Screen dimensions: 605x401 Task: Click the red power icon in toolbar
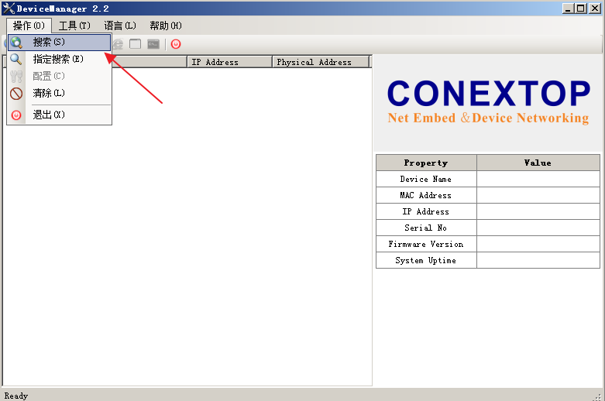click(176, 44)
